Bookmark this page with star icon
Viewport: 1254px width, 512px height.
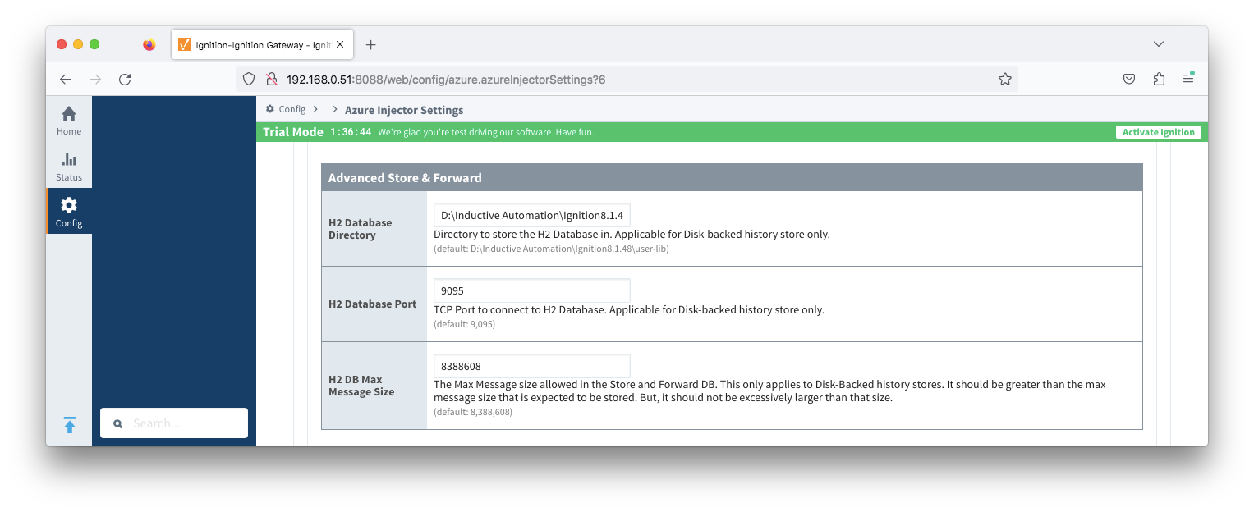point(1004,80)
